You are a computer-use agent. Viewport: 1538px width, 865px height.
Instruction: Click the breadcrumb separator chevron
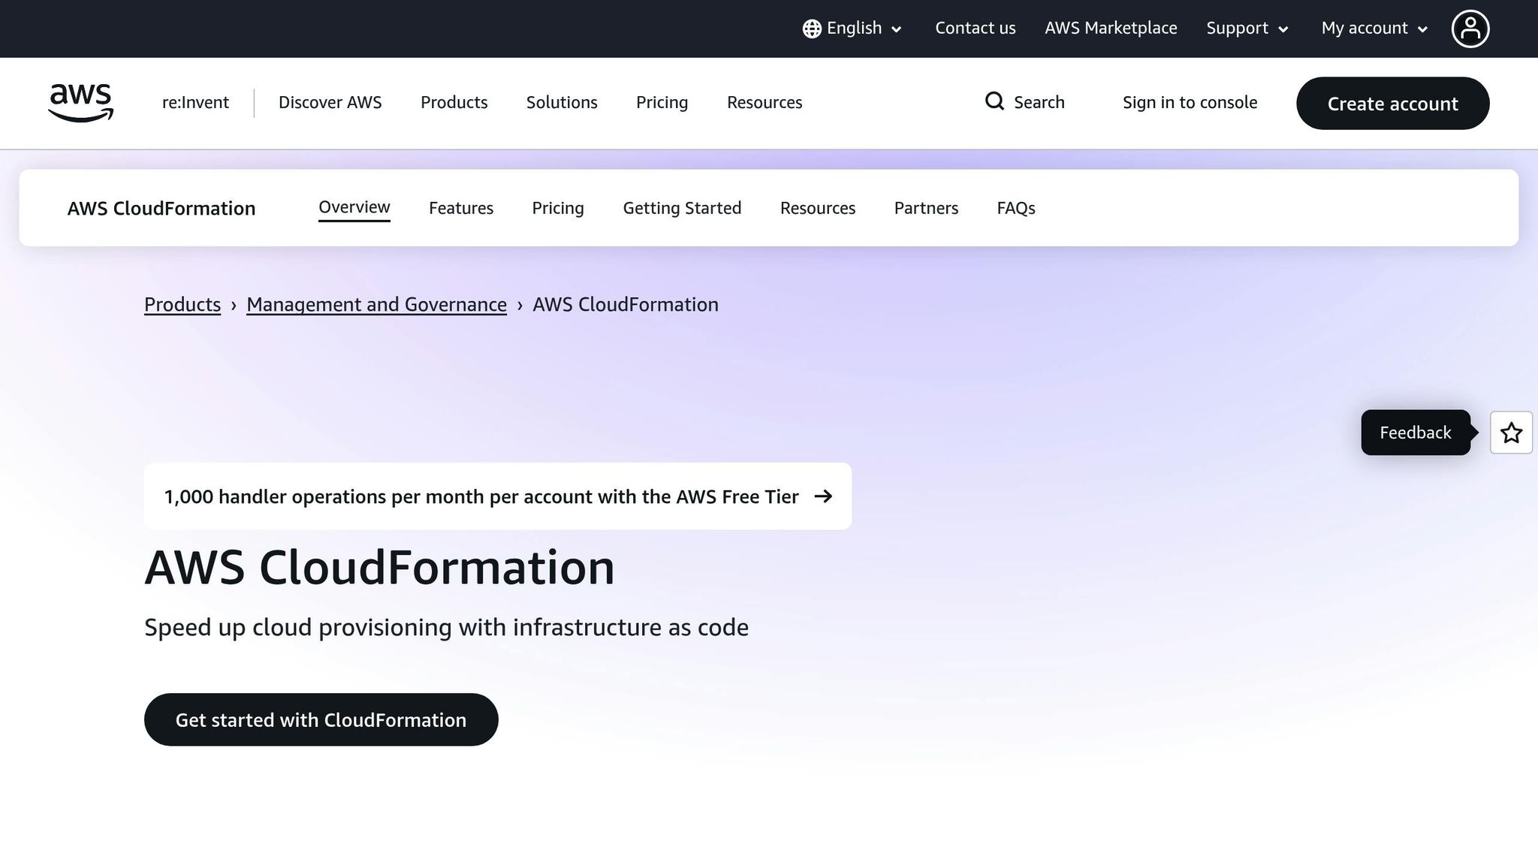pos(235,305)
